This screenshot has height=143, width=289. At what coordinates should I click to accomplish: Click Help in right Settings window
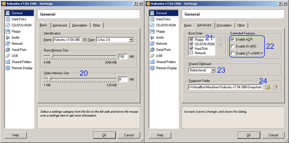click(x=160, y=135)
